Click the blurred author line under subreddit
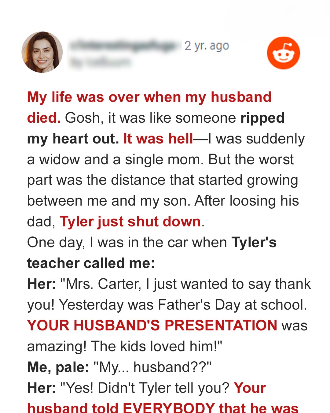The height and width of the screenshot is (413, 330). pyautogui.click(x=100, y=62)
